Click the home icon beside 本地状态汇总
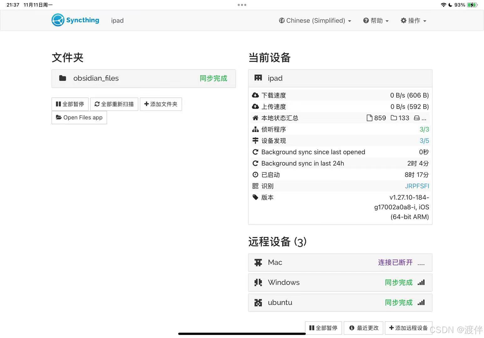The image size is (484, 338). click(x=255, y=118)
